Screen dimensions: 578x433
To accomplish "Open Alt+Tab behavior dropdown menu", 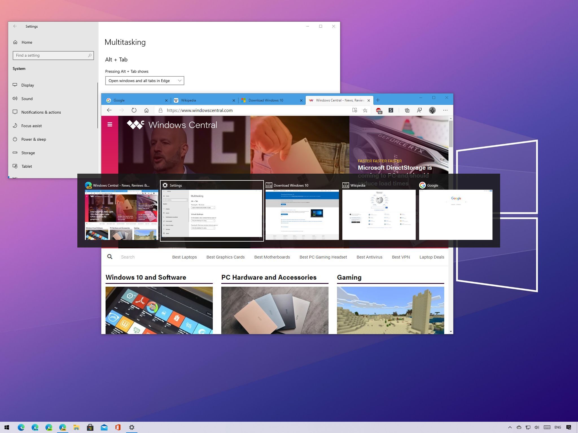I will pos(144,81).
